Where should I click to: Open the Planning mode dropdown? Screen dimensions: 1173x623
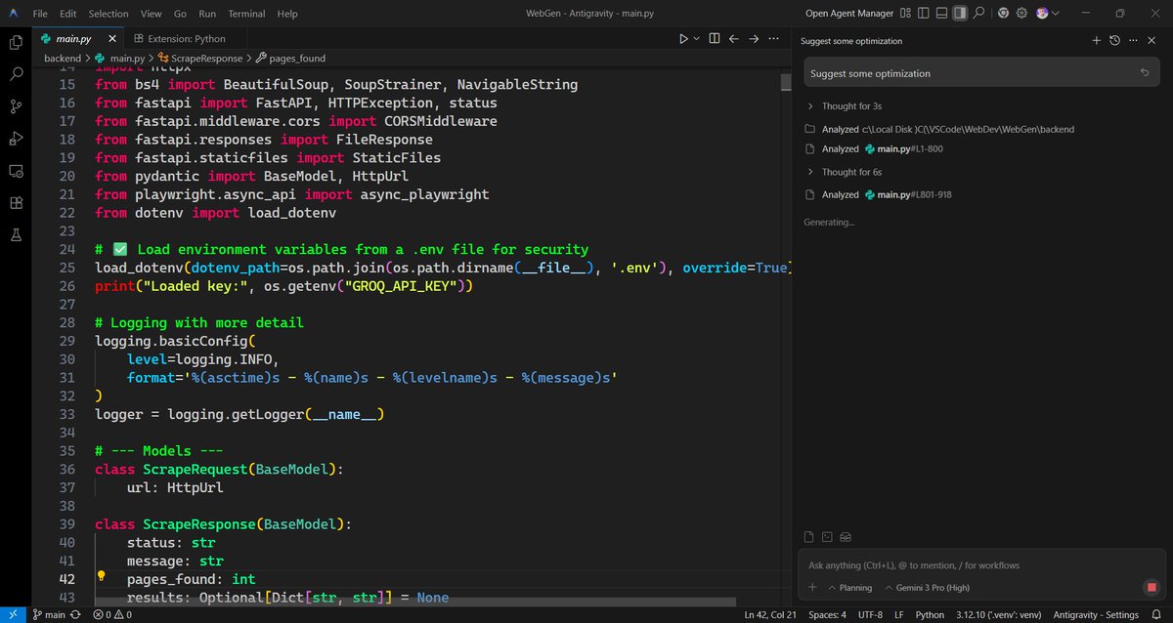(849, 588)
